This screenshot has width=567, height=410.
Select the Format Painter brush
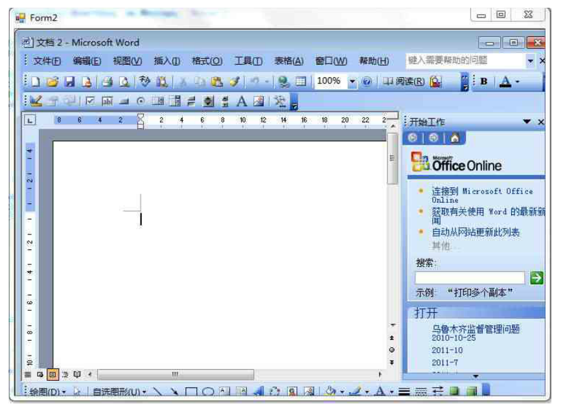[235, 82]
